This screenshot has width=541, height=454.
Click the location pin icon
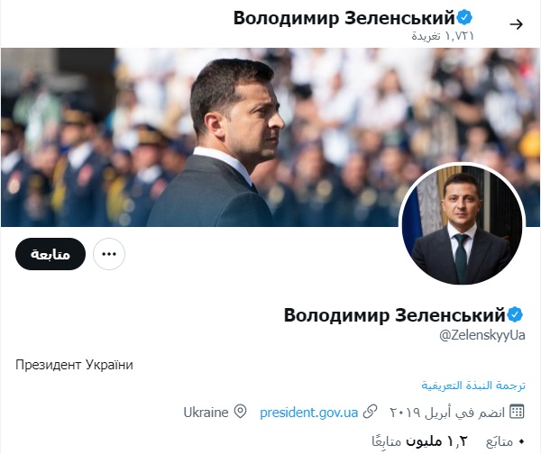click(240, 412)
